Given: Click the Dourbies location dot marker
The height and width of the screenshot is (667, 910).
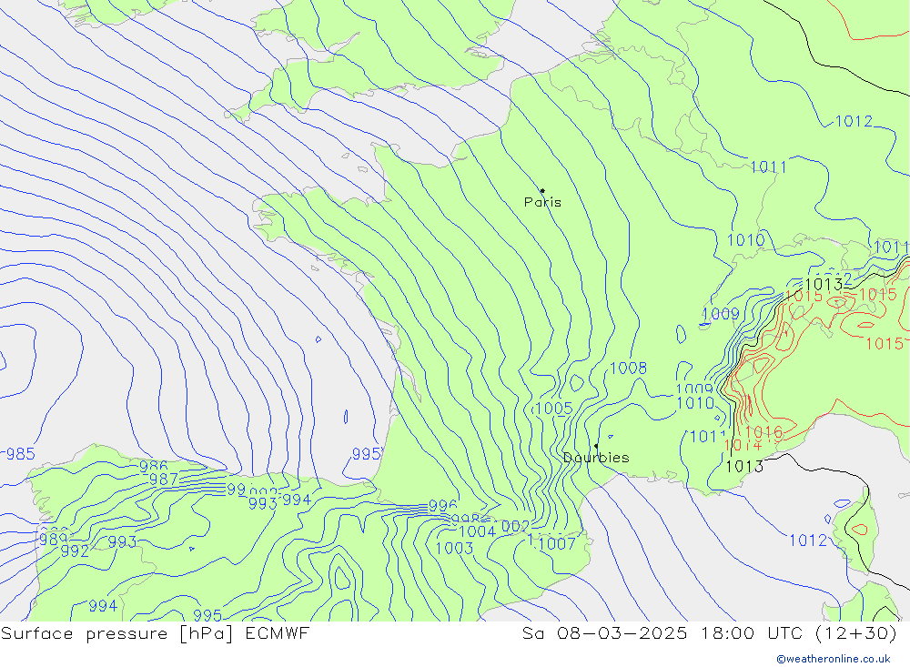Looking at the screenshot, I should [x=596, y=446].
